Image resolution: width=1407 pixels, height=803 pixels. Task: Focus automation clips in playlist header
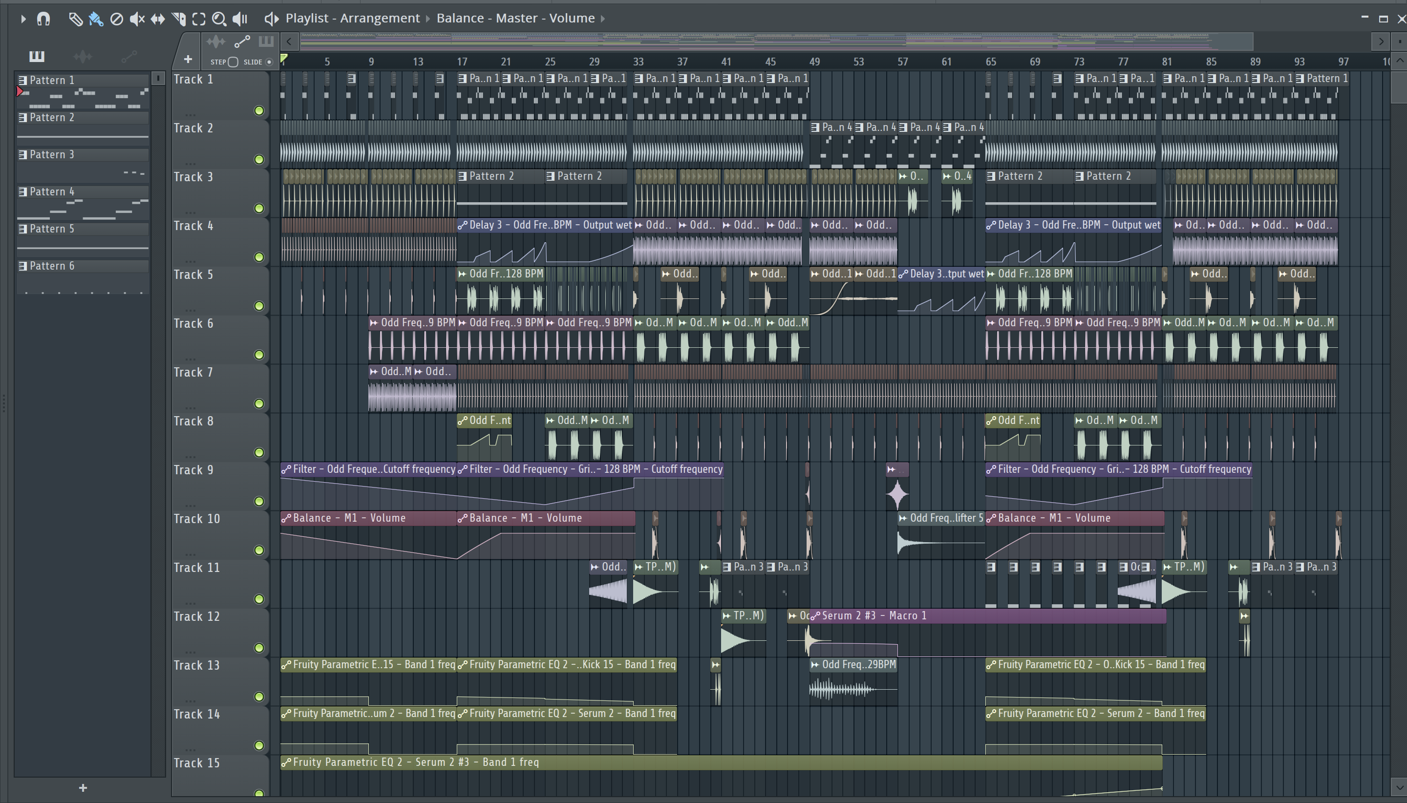(x=242, y=42)
